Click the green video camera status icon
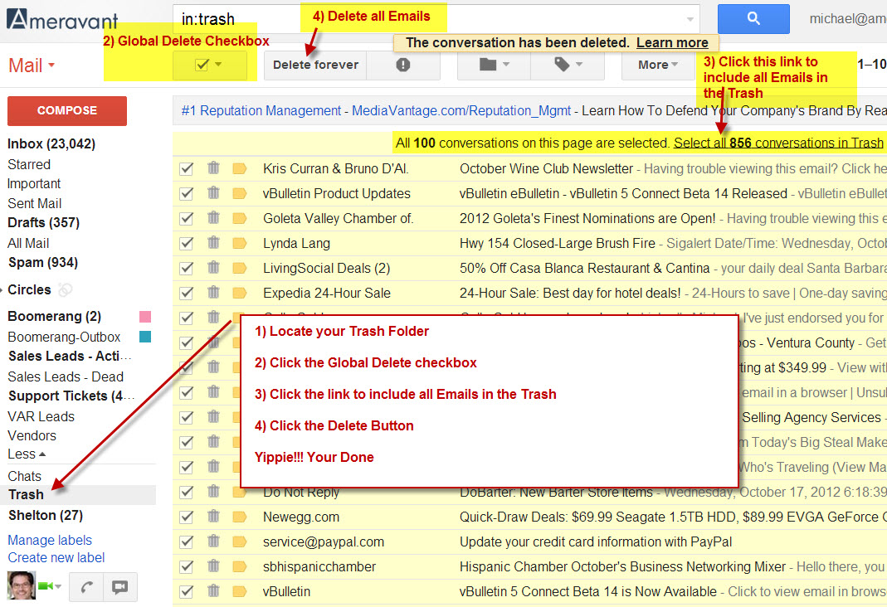The image size is (887, 607). click(45, 585)
